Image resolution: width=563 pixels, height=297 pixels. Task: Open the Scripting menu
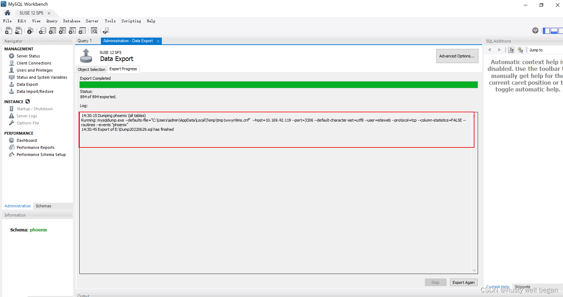[131, 21]
